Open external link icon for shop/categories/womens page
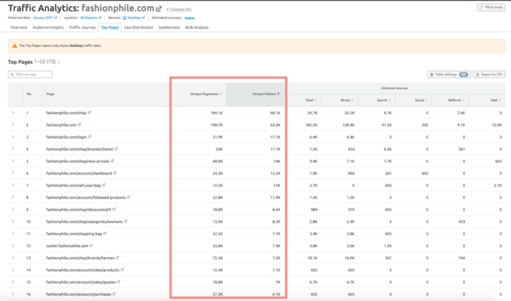 pyautogui.click(x=126, y=221)
